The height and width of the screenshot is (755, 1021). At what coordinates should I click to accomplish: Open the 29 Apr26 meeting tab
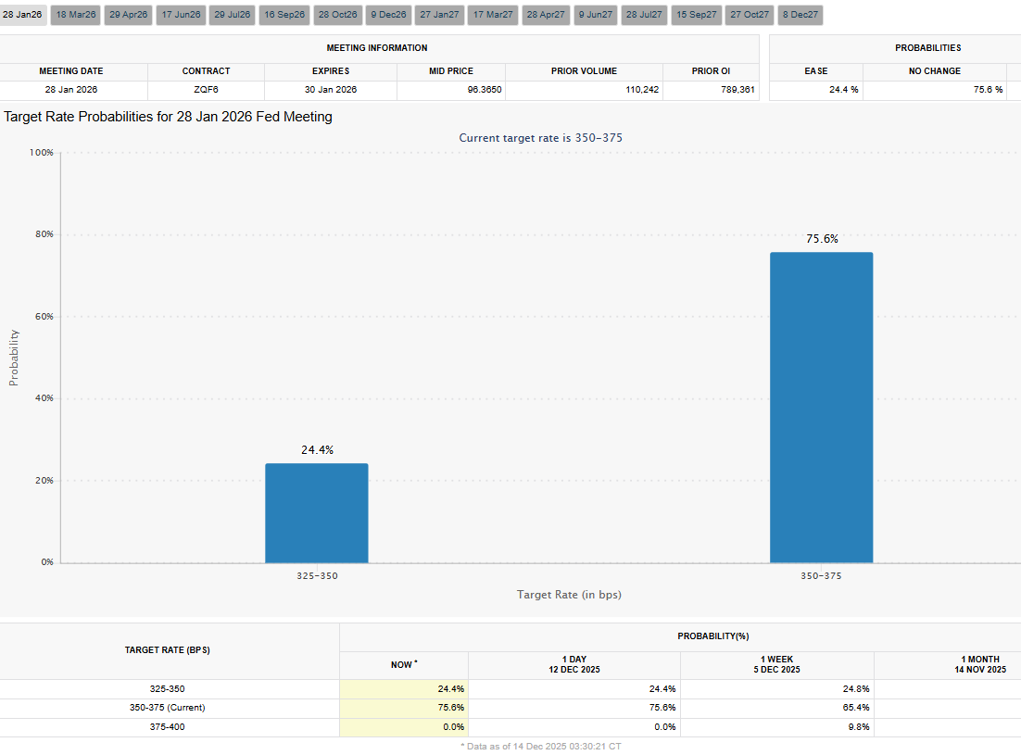click(128, 15)
